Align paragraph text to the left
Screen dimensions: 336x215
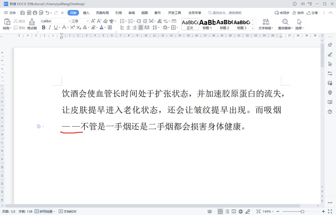point(122,28)
